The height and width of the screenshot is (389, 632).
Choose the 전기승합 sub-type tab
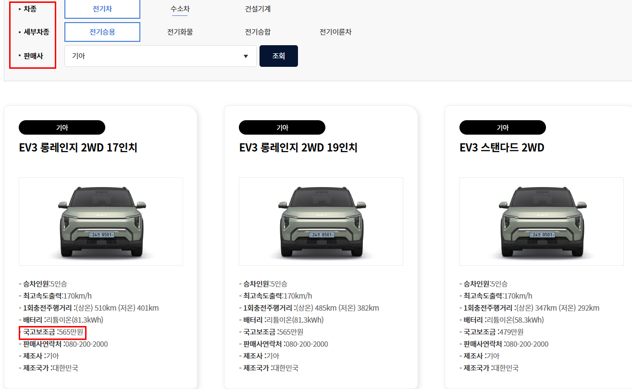click(258, 32)
